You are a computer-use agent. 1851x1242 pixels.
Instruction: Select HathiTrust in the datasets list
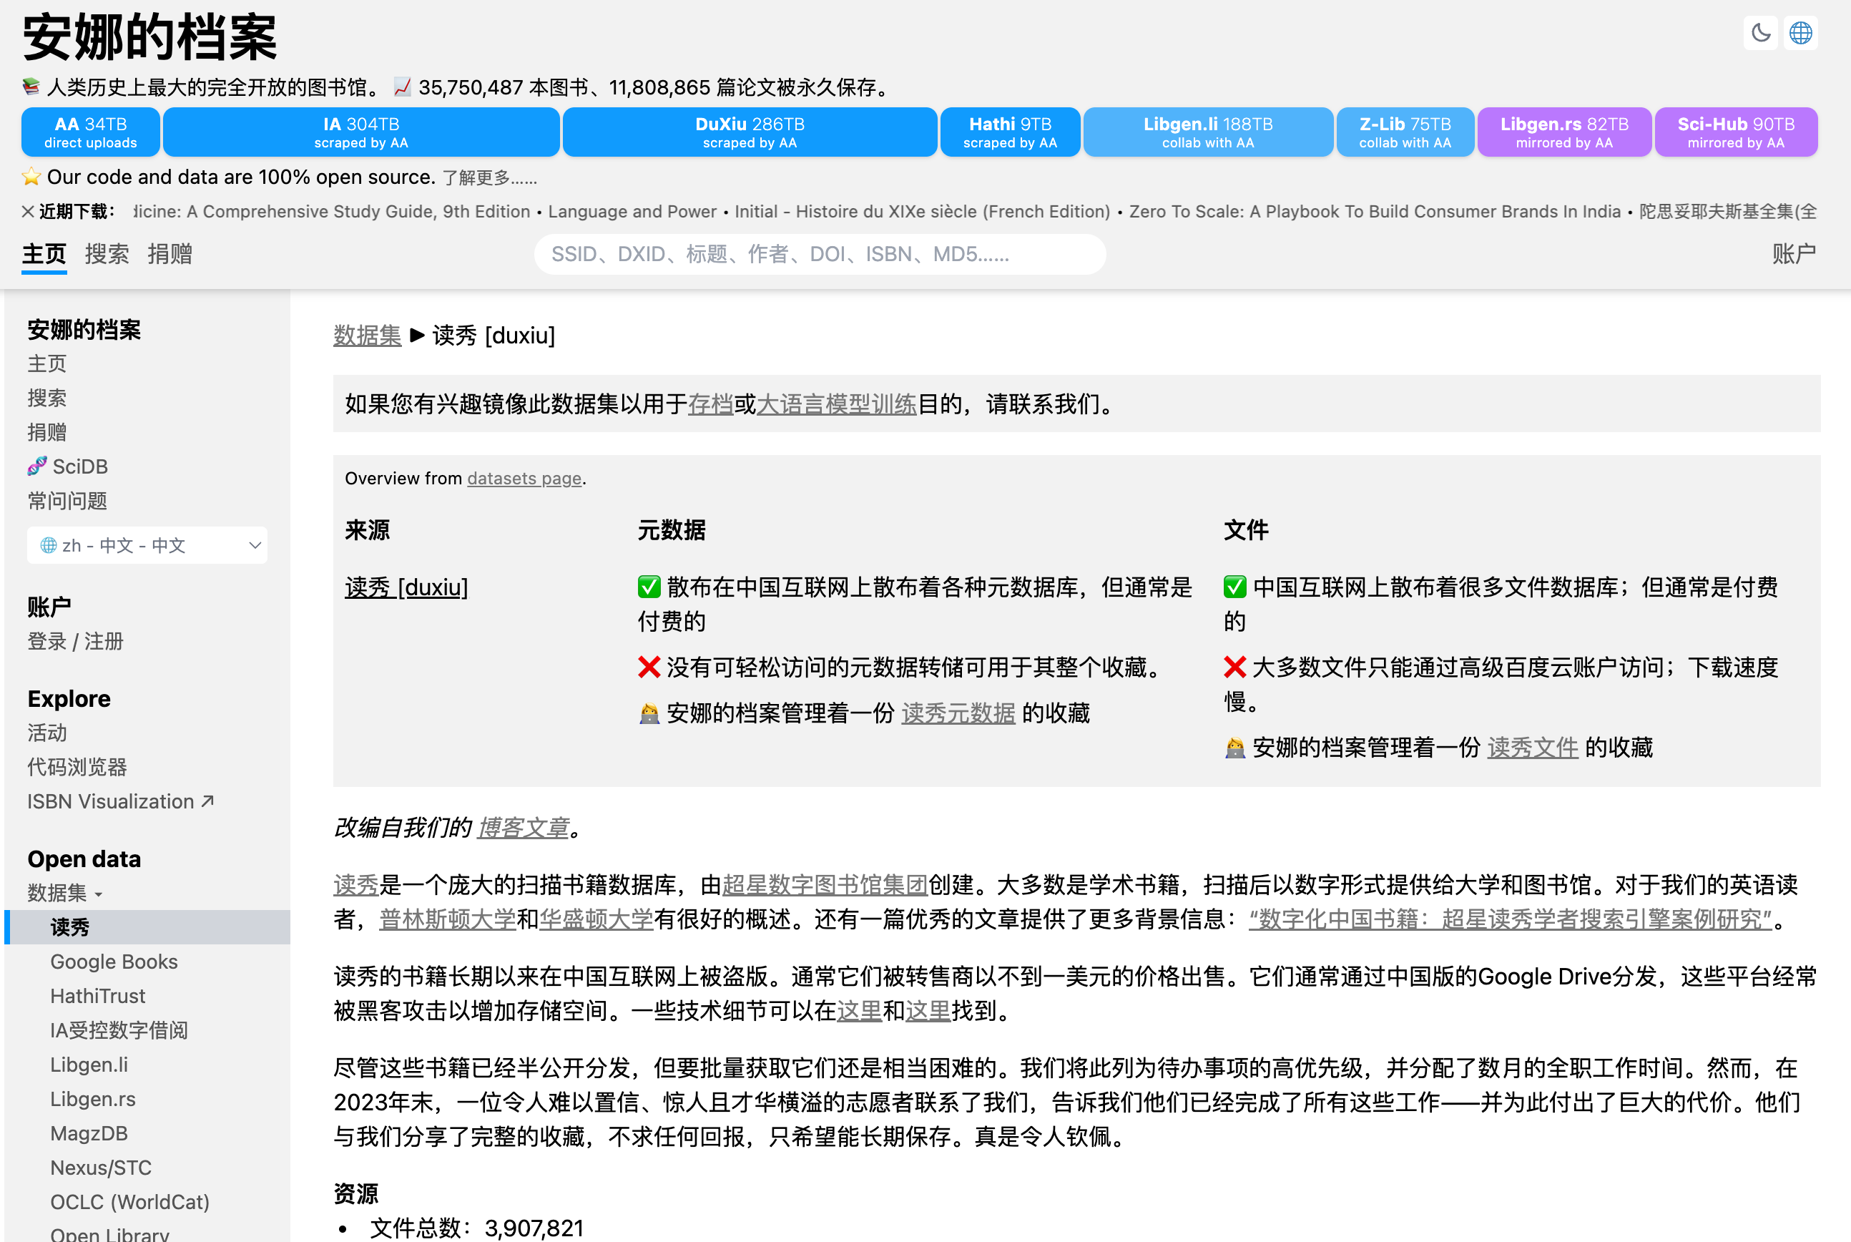(98, 996)
